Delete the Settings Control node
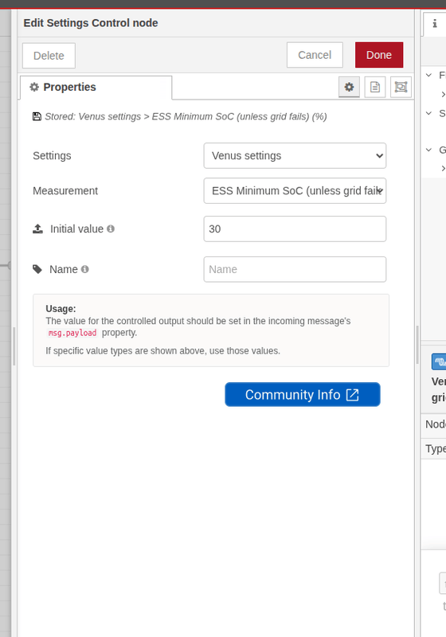The image size is (446, 637). click(49, 56)
